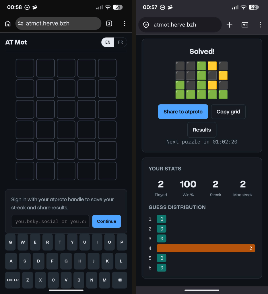Tap the O key
This screenshot has width=268, height=294.
109,242
